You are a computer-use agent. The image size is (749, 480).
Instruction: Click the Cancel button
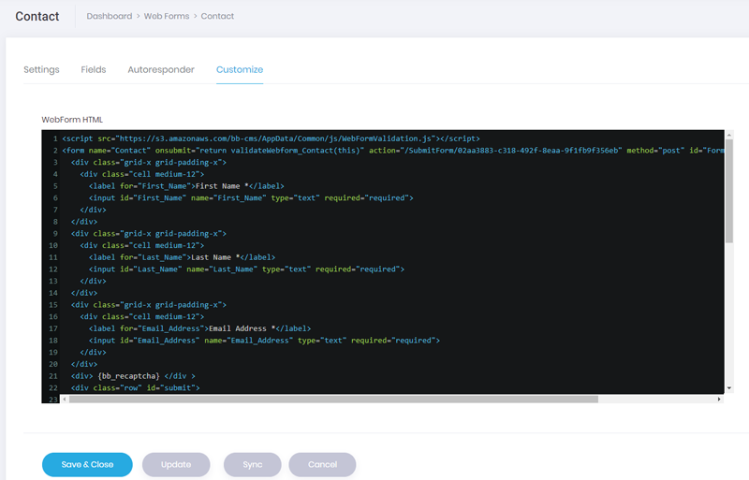pyautogui.click(x=322, y=465)
